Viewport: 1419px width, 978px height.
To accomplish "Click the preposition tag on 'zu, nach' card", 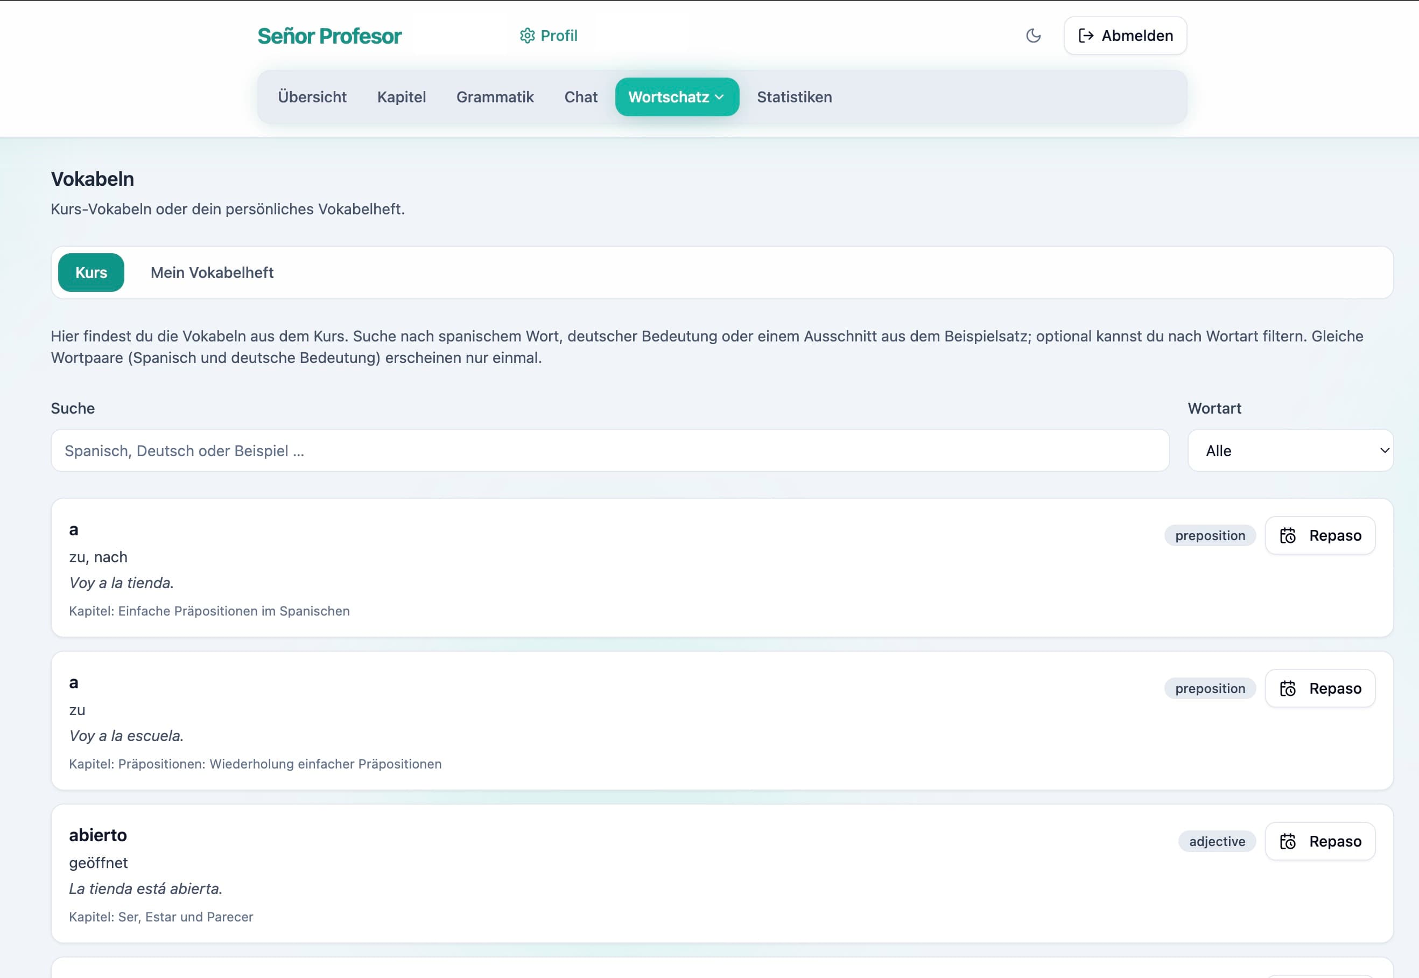I will [x=1210, y=535].
